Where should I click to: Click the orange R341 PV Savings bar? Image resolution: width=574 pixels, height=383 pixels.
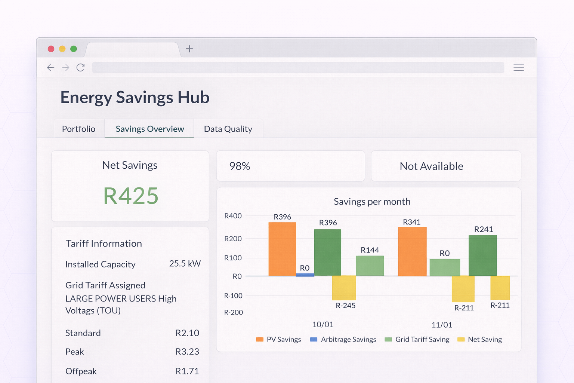click(412, 251)
